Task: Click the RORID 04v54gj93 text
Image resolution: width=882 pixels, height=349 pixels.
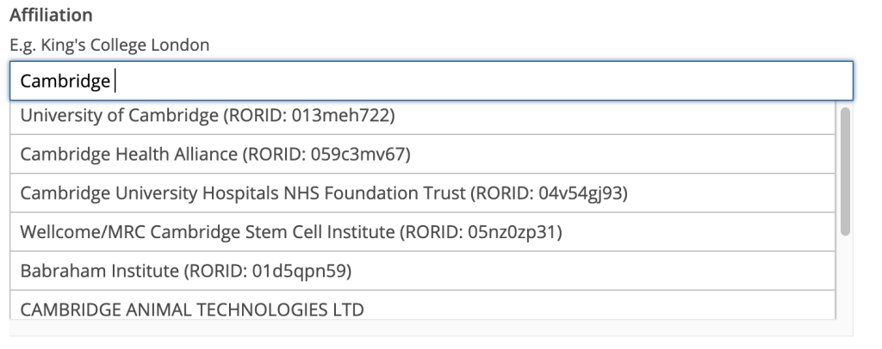Action: [549, 193]
